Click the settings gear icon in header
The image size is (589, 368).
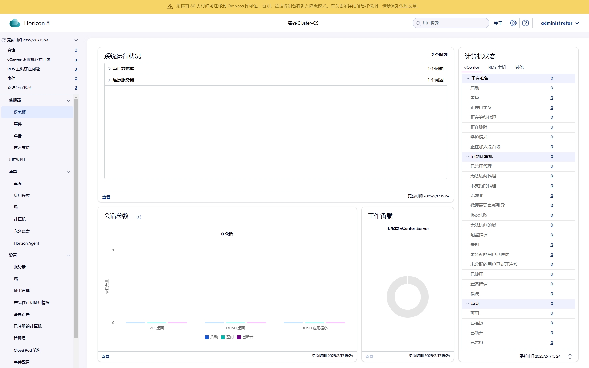[513, 23]
